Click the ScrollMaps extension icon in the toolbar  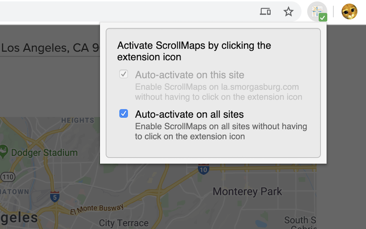pos(317,11)
